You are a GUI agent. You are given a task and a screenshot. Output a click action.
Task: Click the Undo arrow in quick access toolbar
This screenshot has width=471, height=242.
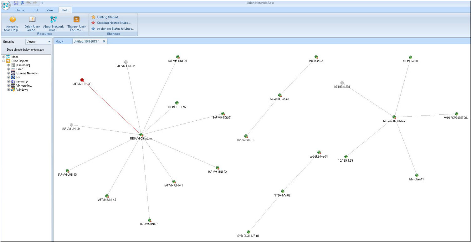[28, 3]
